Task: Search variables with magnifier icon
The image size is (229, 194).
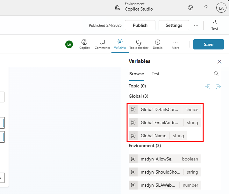Action: click(x=216, y=74)
